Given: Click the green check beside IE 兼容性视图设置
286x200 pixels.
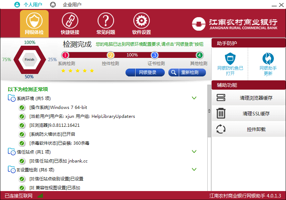Looking at the screenshot, I should click(22, 188).
